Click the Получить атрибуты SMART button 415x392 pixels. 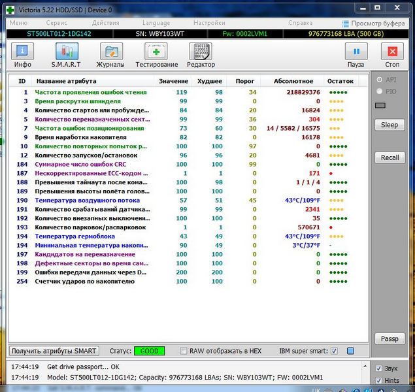tap(55, 351)
